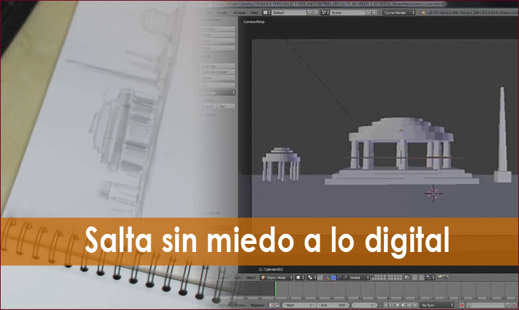The width and height of the screenshot is (519, 310).
Task: Open the pivot point selector
Action: pyautogui.click(x=312, y=278)
